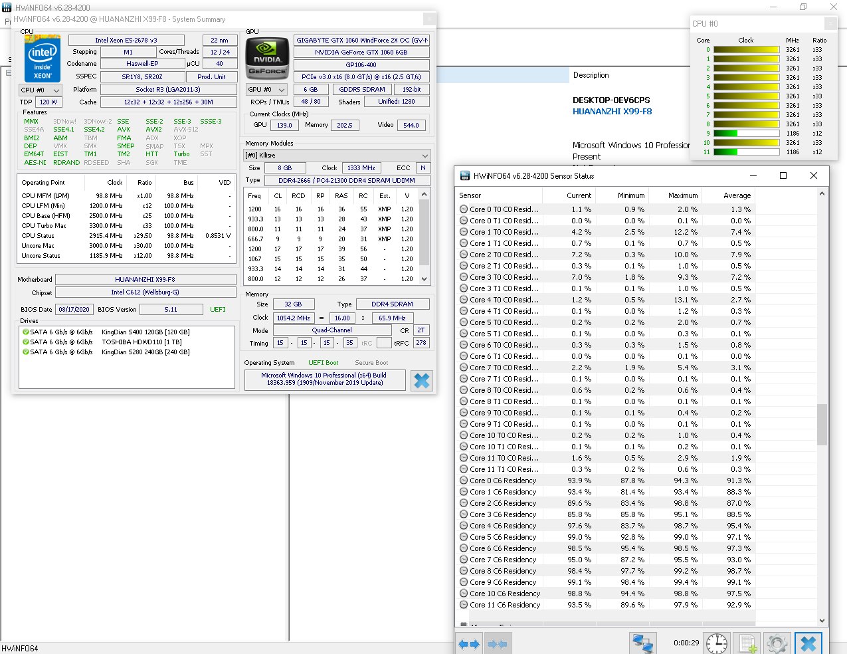Click the green check icon for TOSHIBA HDWD110 drive
This screenshot has width=847, height=654.
click(26, 342)
